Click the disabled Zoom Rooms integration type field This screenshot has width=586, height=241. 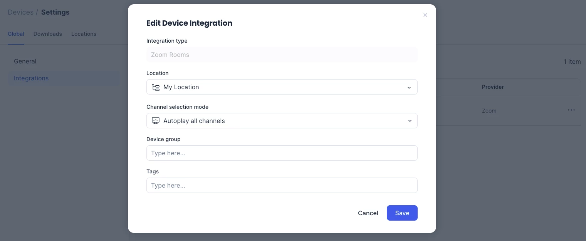coord(282,55)
